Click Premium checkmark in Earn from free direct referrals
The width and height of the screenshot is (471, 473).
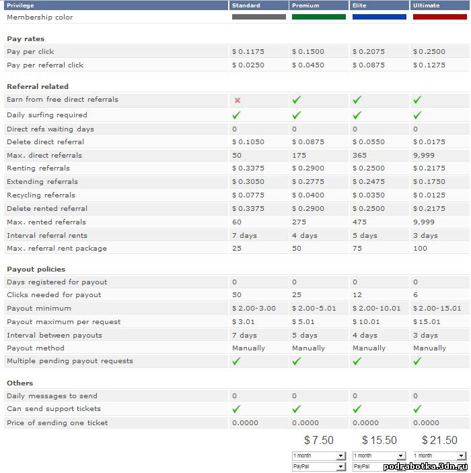(297, 100)
